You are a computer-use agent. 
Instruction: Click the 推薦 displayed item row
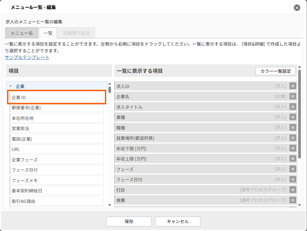(x=206, y=200)
